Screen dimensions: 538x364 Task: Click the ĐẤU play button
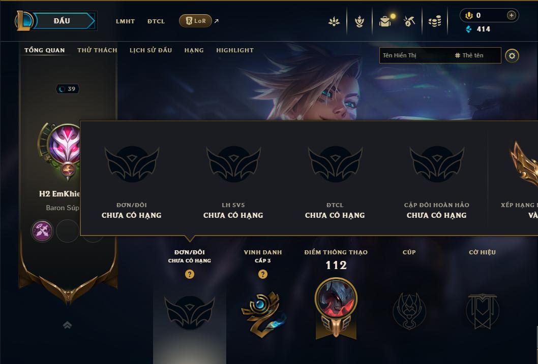tap(63, 21)
